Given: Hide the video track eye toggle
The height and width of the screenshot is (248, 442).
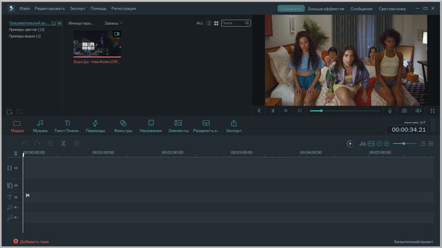Looking at the screenshot, I should [x=16, y=168].
